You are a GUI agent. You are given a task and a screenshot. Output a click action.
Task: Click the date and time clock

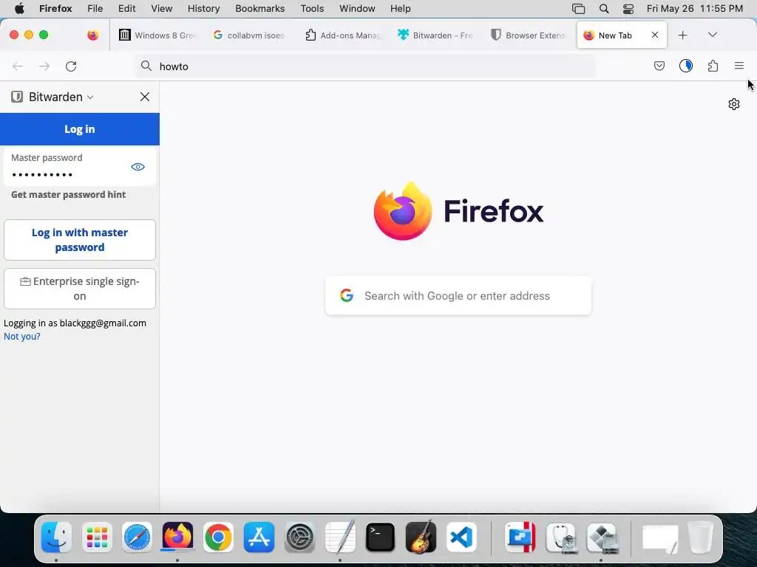[x=695, y=9]
